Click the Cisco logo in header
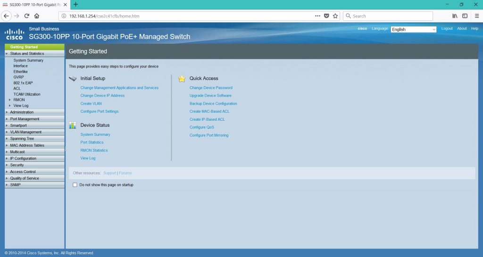This screenshot has width=483, height=257. pyautogui.click(x=15, y=34)
